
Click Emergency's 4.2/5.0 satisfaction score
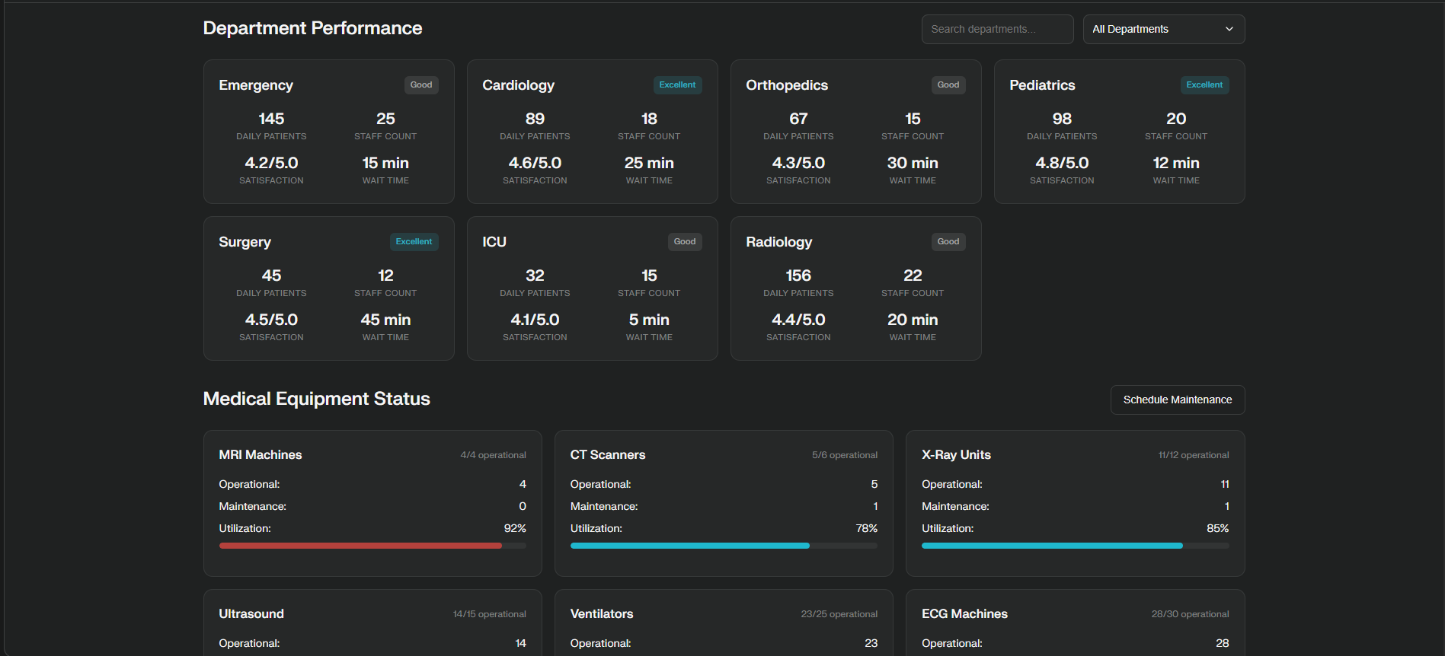(271, 163)
